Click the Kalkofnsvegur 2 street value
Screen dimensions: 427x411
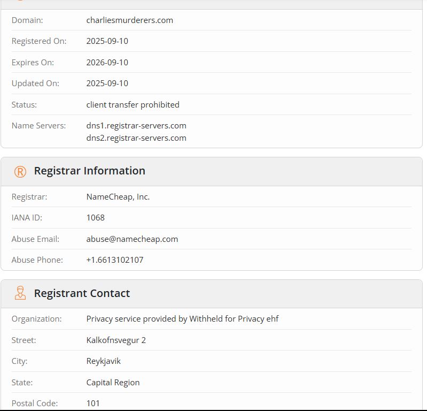[116, 340]
